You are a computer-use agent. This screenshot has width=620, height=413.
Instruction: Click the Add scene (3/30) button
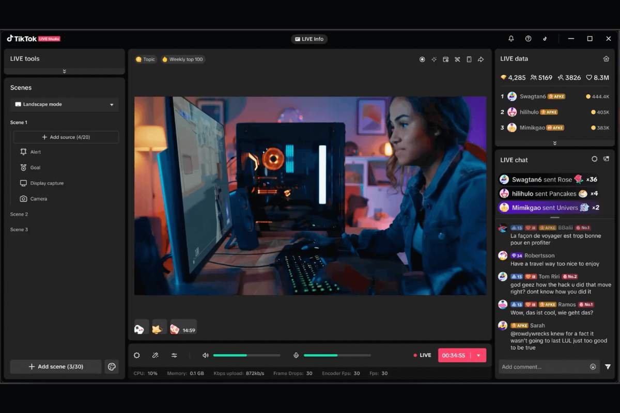56,367
